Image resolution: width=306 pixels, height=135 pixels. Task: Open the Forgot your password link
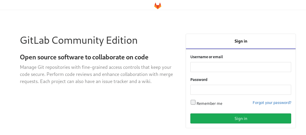pos(272,103)
